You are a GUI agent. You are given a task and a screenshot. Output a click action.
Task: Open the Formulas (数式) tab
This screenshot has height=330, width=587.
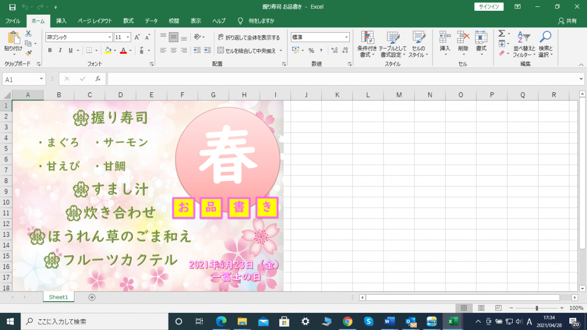point(128,21)
